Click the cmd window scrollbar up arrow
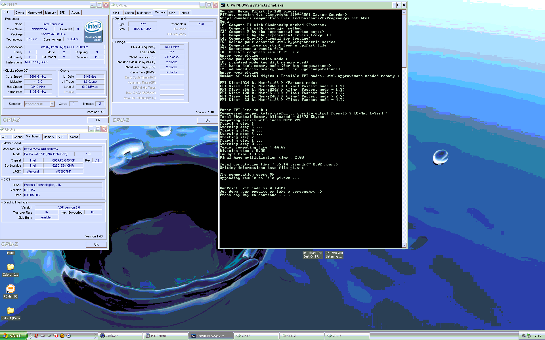 (404, 12)
